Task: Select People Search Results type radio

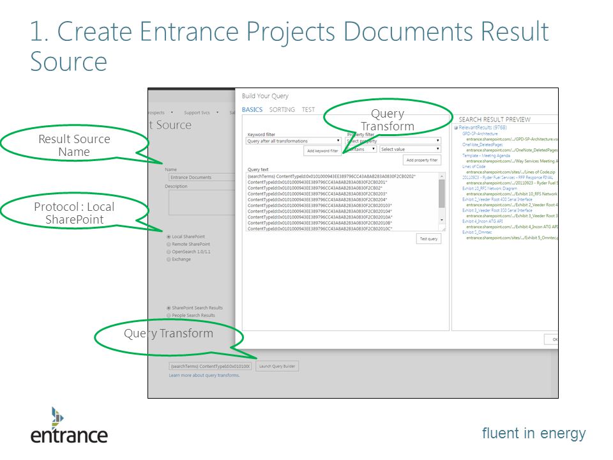Action: tap(169, 315)
